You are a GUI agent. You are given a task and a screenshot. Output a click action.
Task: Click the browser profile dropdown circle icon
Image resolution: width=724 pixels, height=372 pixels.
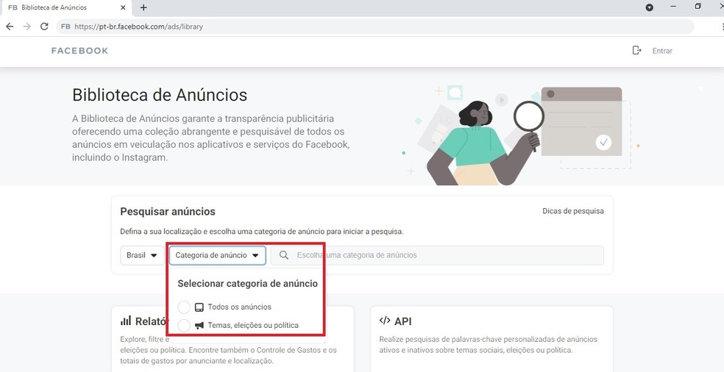(650, 7)
